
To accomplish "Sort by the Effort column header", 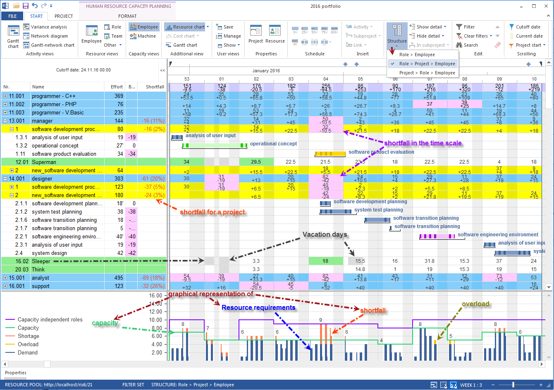I will (115, 87).
